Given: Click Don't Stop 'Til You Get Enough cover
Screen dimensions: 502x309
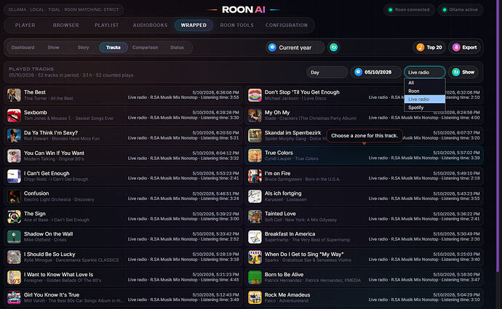Looking at the screenshot, I should [x=255, y=95].
